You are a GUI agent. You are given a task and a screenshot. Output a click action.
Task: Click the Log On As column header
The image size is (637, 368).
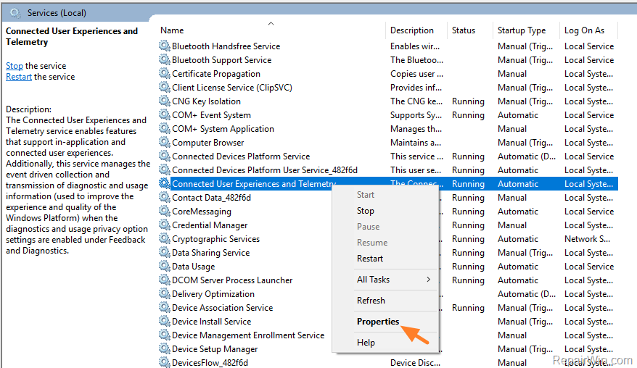[584, 30]
